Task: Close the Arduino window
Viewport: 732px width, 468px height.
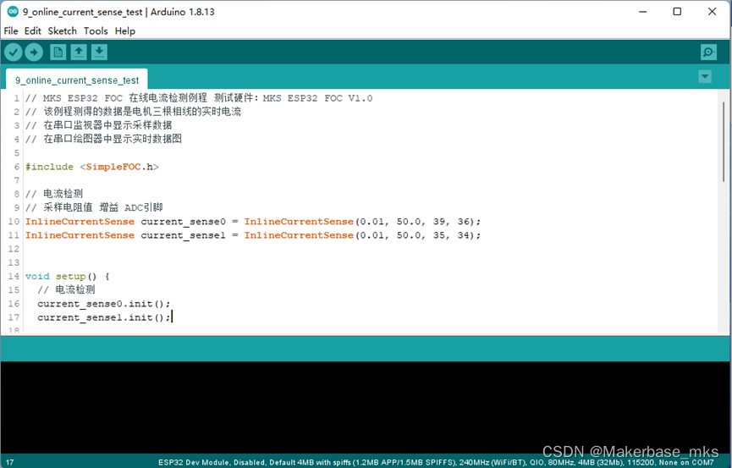Action: tap(712, 12)
